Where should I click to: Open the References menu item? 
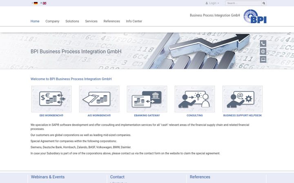coord(111,21)
